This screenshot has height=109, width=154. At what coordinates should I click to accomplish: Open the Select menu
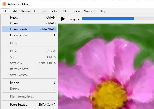point(55,11)
